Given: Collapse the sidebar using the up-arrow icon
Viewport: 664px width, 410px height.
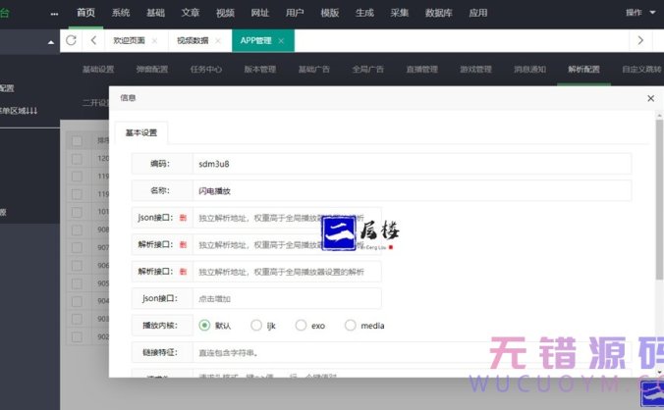Looking at the screenshot, I should 51,42.
